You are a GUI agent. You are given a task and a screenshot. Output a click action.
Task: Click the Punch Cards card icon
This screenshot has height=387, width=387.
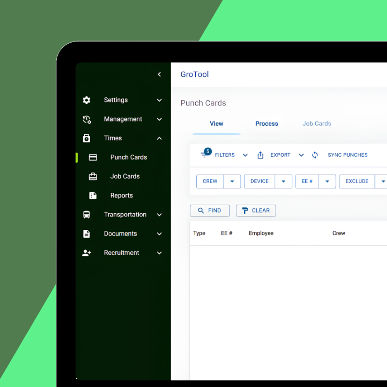(x=93, y=157)
